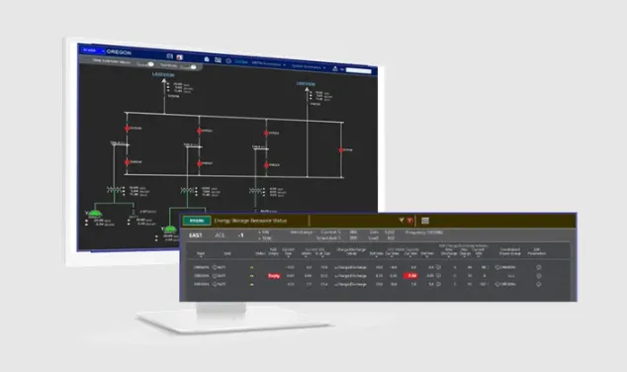Toggle the second switch in diagram options bar
627x372 pixels.
(x=193, y=67)
